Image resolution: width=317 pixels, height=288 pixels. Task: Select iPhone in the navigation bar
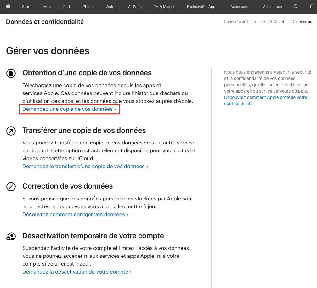click(88, 7)
